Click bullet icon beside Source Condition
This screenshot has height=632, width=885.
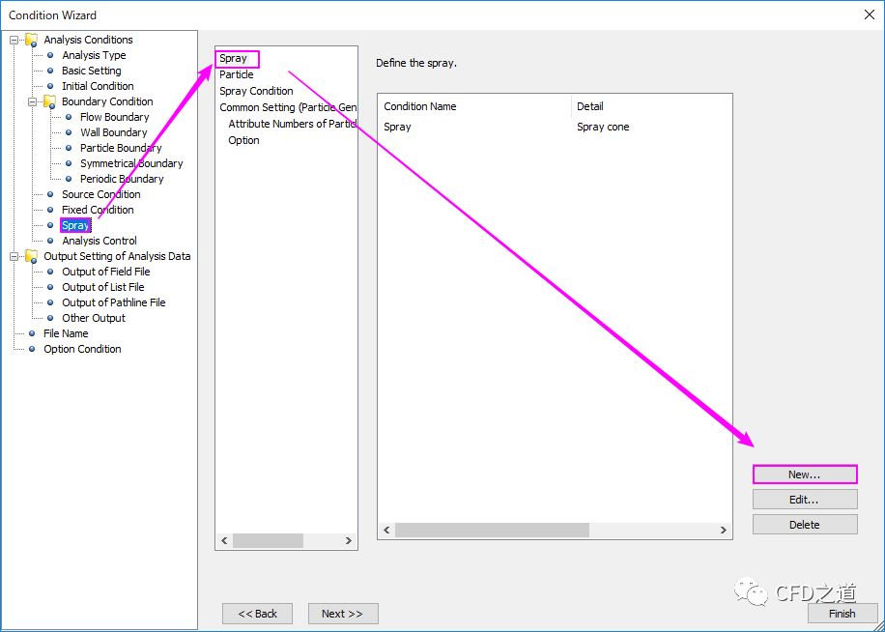[x=50, y=194]
